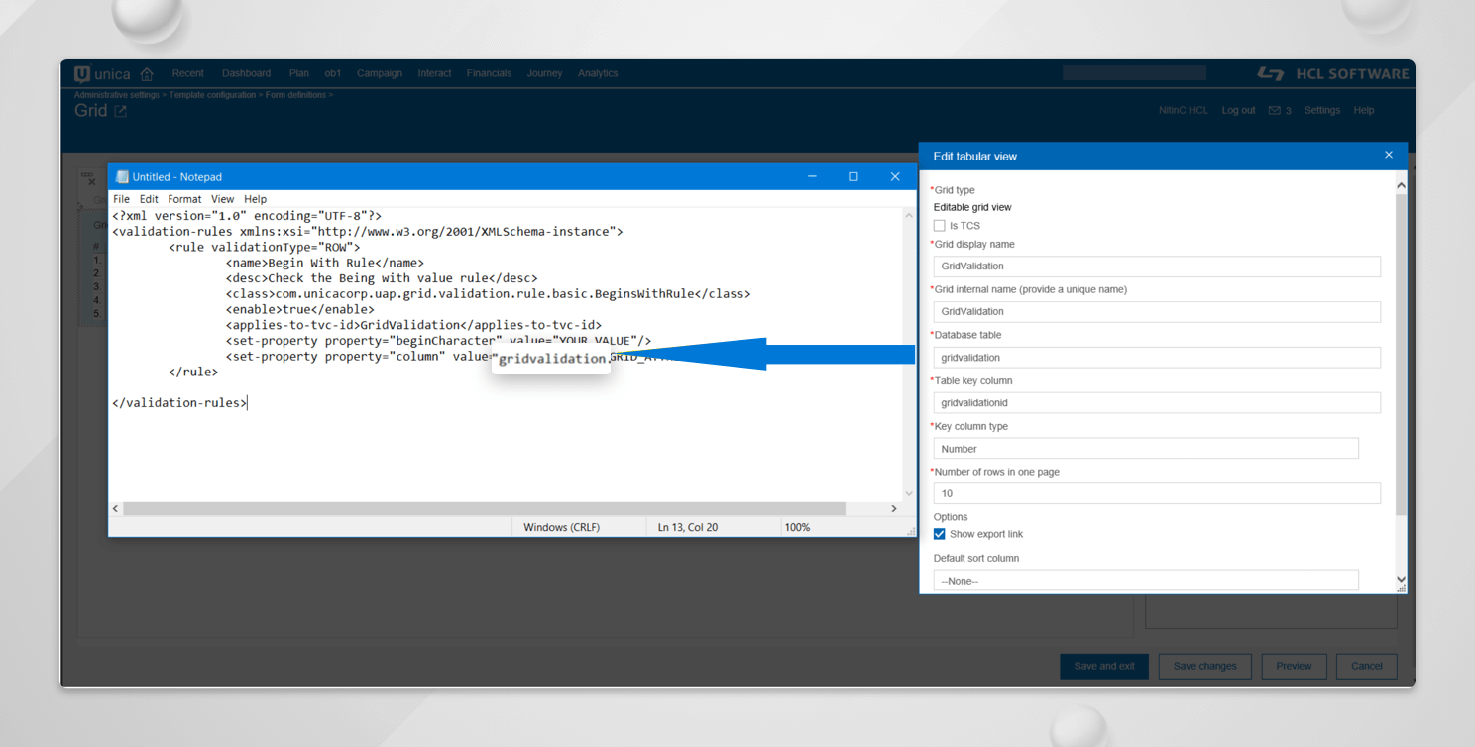This screenshot has width=1475, height=747.
Task: Click the Preview button
Action: [1294, 666]
